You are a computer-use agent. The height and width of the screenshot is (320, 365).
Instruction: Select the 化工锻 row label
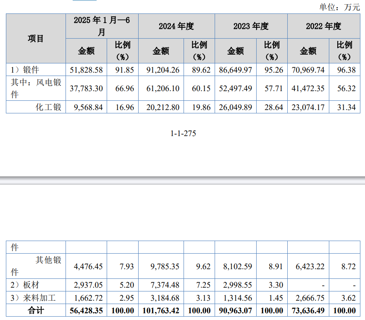coord(49,107)
